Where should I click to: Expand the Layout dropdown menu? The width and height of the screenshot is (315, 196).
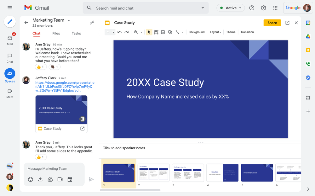(x=215, y=32)
